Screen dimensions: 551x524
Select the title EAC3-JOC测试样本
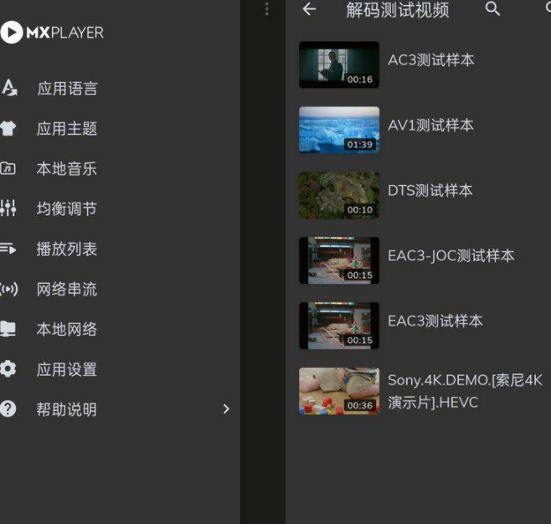coord(451,255)
